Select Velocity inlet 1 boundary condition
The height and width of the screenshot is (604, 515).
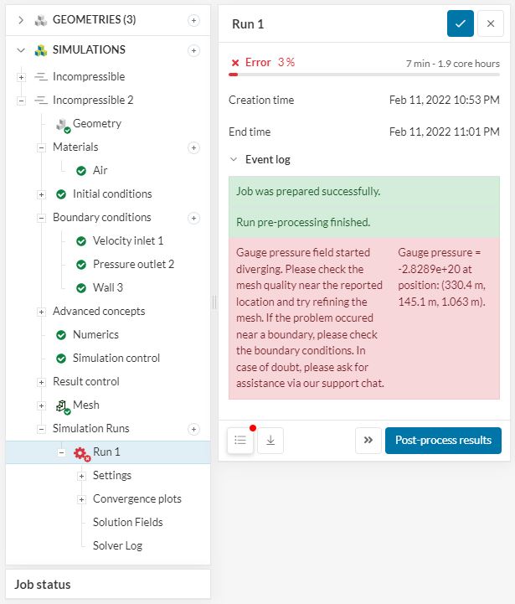pyautogui.click(x=127, y=241)
